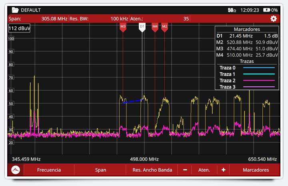
Task: Click start frequency 345.459 MHz
Action: [26, 159]
